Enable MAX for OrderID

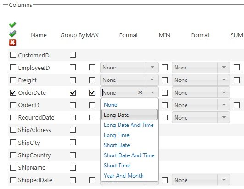(x=92, y=105)
